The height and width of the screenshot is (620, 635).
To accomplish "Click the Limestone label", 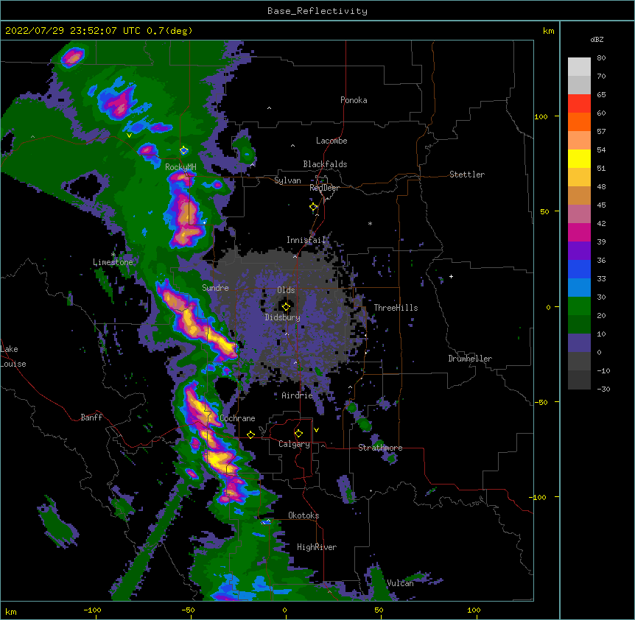I will (x=113, y=262).
